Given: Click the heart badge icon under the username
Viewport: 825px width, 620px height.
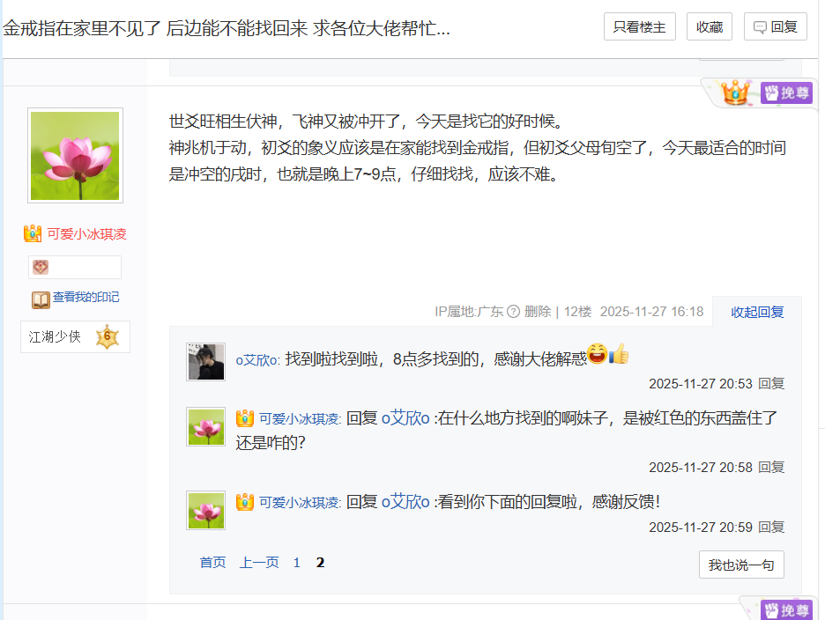Looking at the screenshot, I should pyautogui.click(x=41, y=267).
